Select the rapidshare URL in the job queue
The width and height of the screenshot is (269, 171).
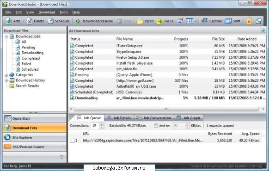click(x=143, y=140)
